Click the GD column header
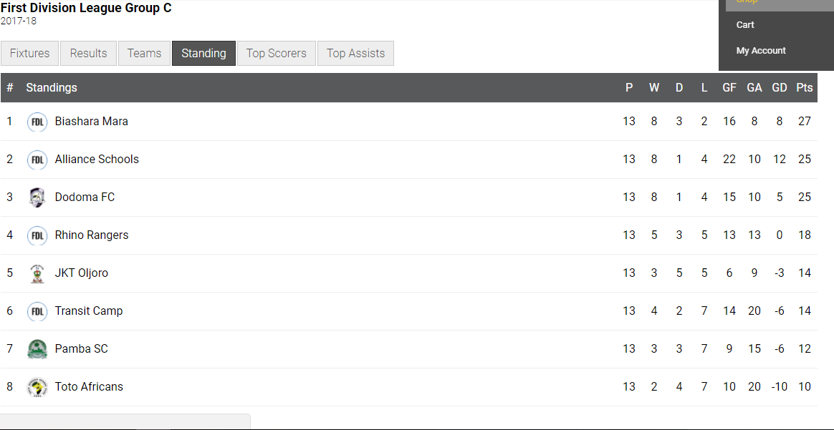This screenshot has height=430, width=834. pos(780,88)
